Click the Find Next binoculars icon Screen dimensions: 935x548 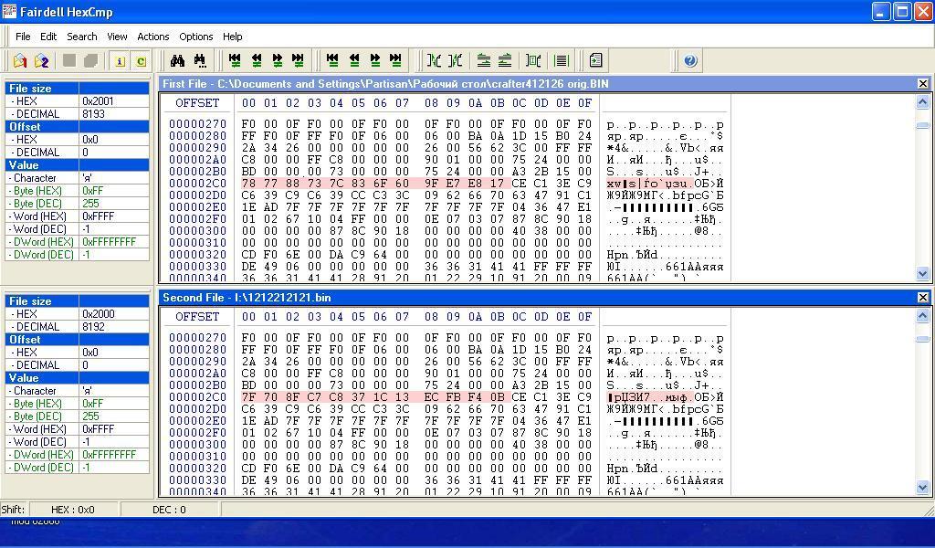200,60
